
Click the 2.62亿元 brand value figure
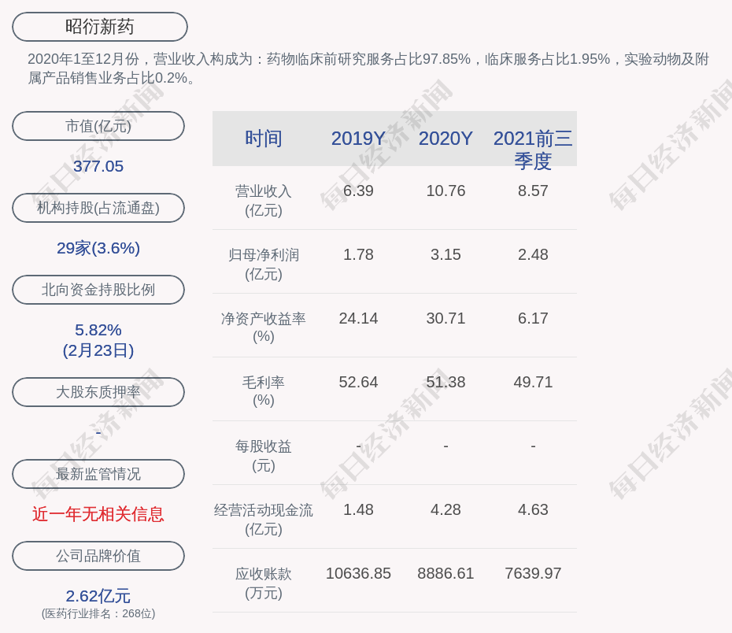tap(98, 596)
